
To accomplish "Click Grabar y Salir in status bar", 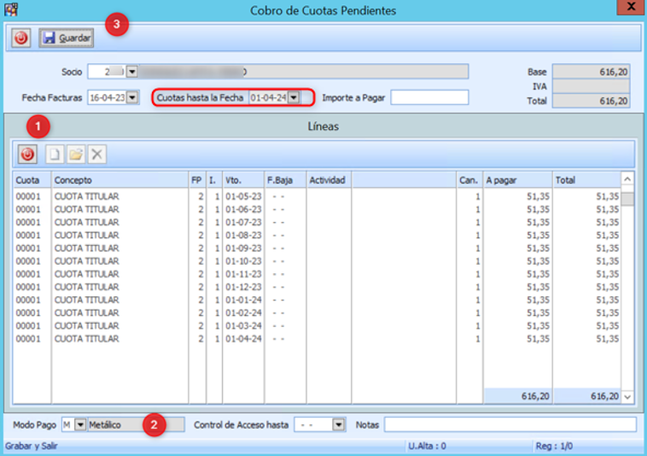I will (32, 446).
